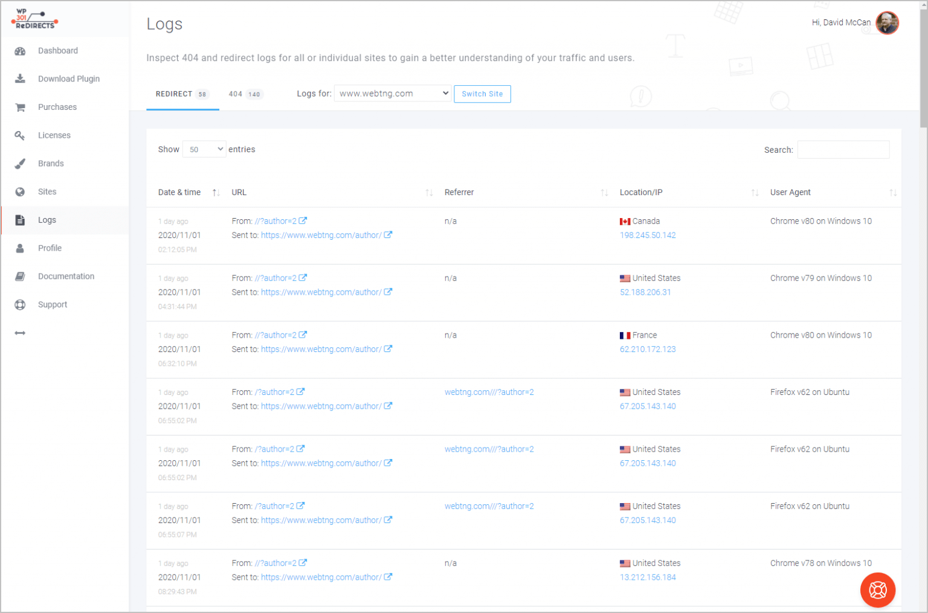Toggle sorting on the Referrer column
The width and height of the screenshot is (928, 613).
pyautogui.click(x=604, y=192)
